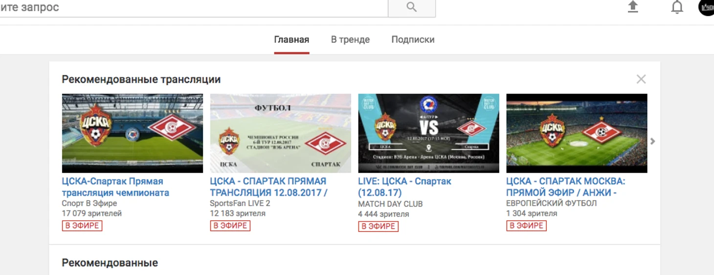
Task: Visit the MATCH DAY CLUB channel
Action: coord(390,204)
